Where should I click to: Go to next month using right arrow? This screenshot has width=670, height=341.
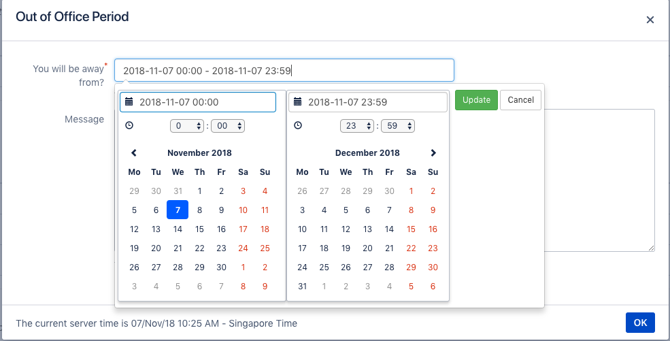tap(433, 153)
